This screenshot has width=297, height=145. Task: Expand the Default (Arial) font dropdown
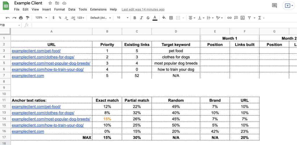pyautogui.click(x=101, y=18)
